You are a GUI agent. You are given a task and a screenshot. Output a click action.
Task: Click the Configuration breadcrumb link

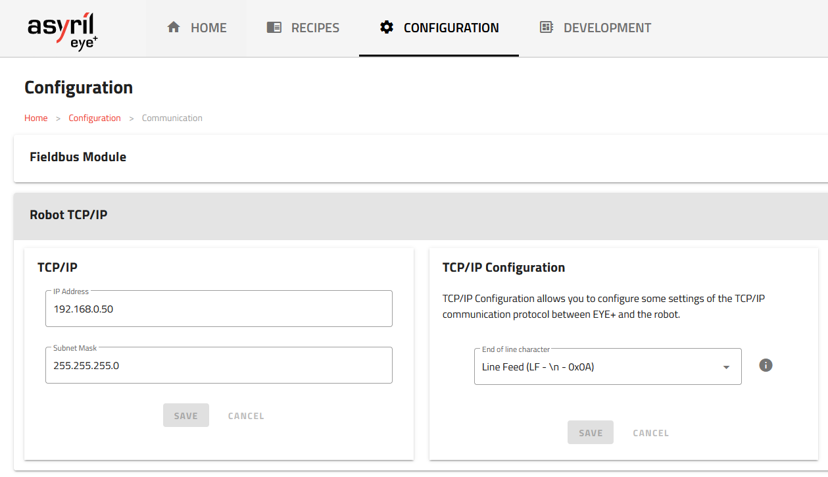[x=95, y=118]
